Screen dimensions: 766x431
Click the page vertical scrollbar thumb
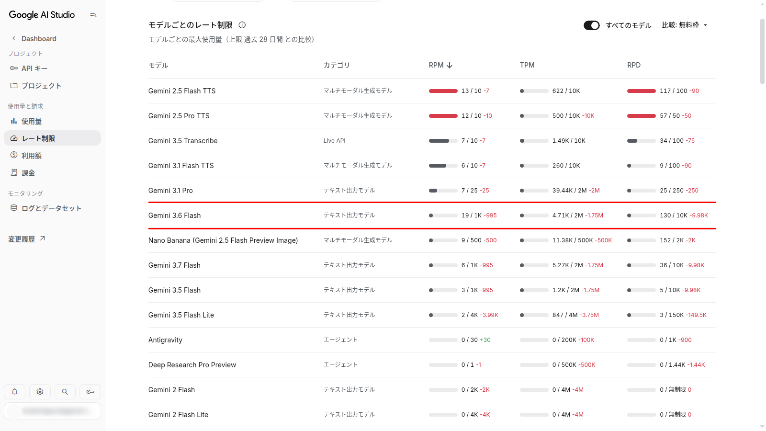coord(762,51)
